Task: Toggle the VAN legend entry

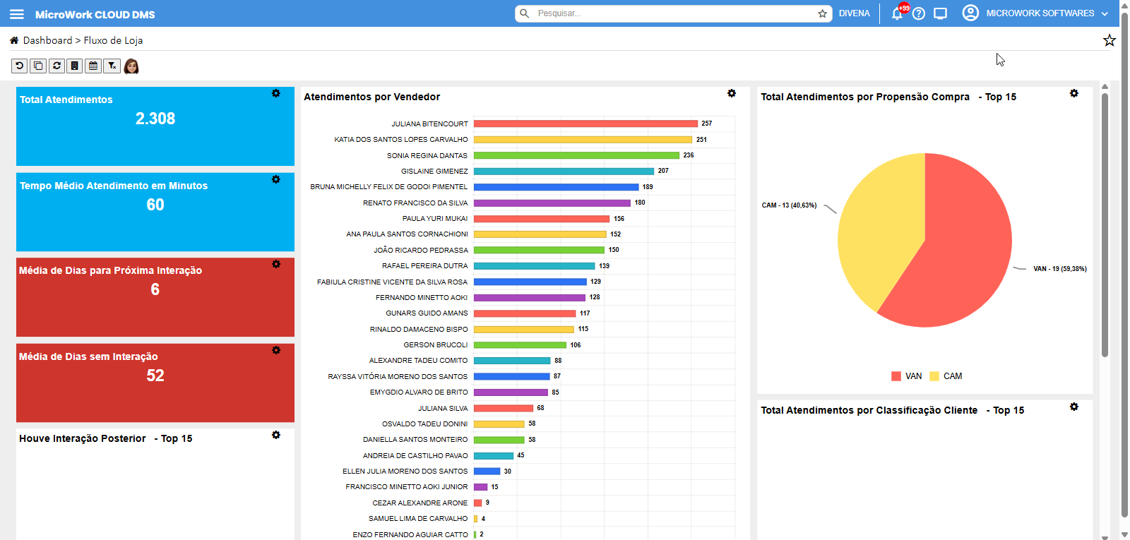Action: pyautogui.click(x=907, y=376)
